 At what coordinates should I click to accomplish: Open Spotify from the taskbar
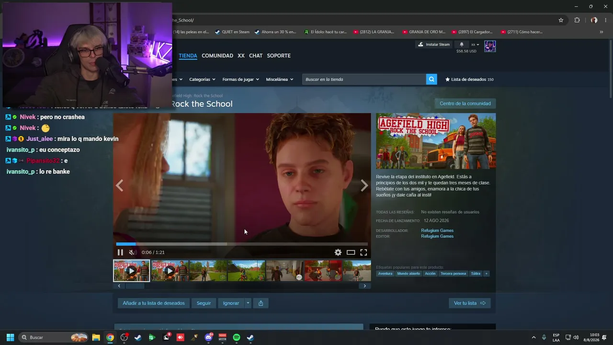pyautogui.click(x=237, y=337)
